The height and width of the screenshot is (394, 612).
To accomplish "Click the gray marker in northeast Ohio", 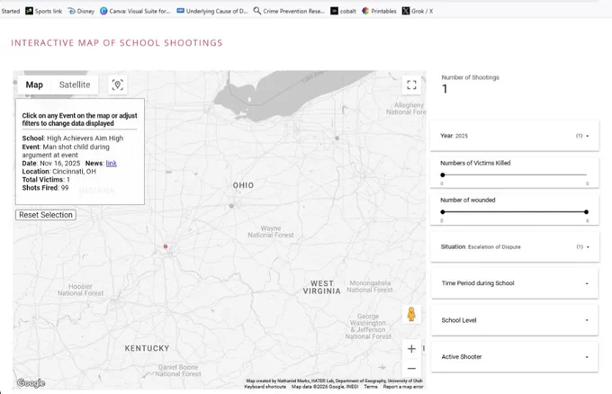I will click(x=337, y=139).
